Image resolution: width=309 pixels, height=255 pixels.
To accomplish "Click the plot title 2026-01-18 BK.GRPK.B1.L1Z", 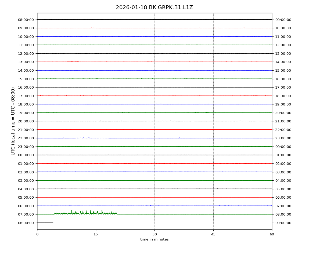I will tap(154, 8).
